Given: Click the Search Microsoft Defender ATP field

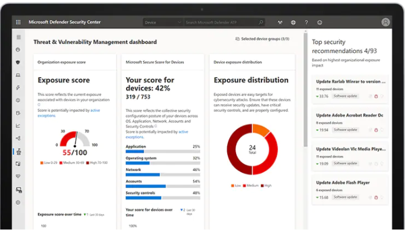Looking at the screenshot, I should click(224, 23).
